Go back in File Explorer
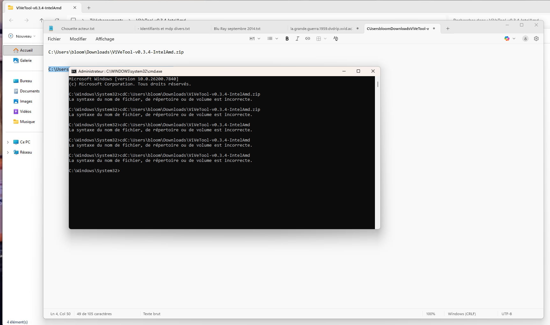The width and height of the screenshot is (550, 325). [x=11, y=20]
